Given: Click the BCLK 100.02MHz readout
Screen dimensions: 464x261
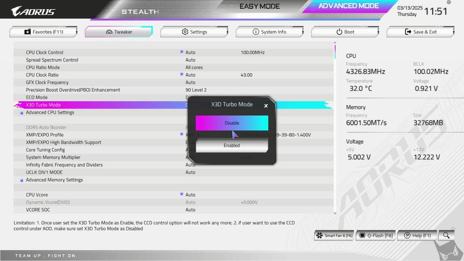Looking at the screenshot, I should point(431,72).
